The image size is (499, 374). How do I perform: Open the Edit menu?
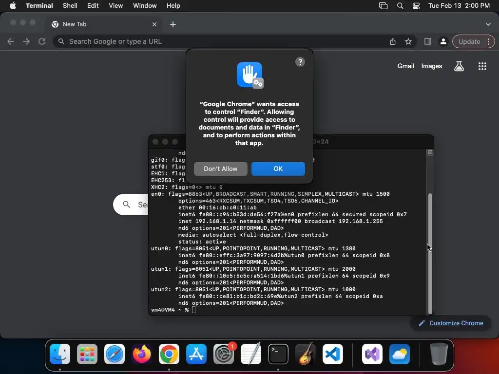[93, 6]
